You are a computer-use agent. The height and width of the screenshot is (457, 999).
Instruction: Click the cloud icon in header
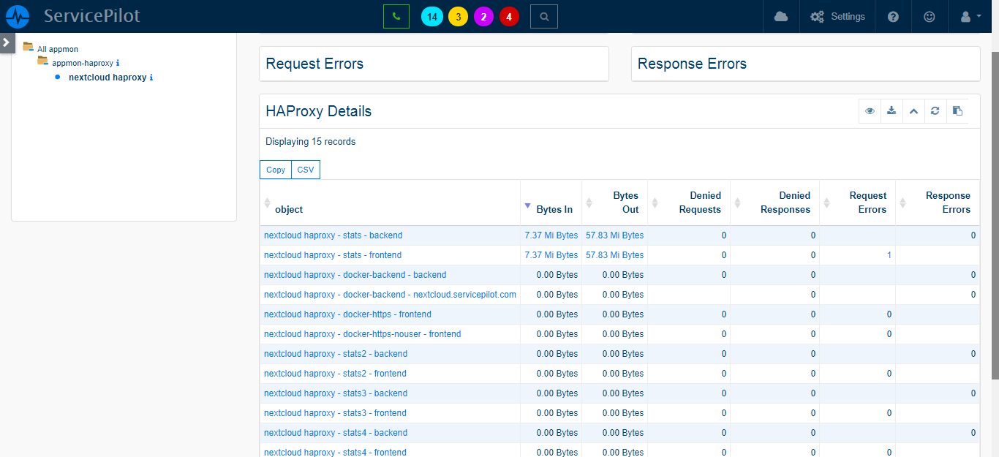[781, 16]
